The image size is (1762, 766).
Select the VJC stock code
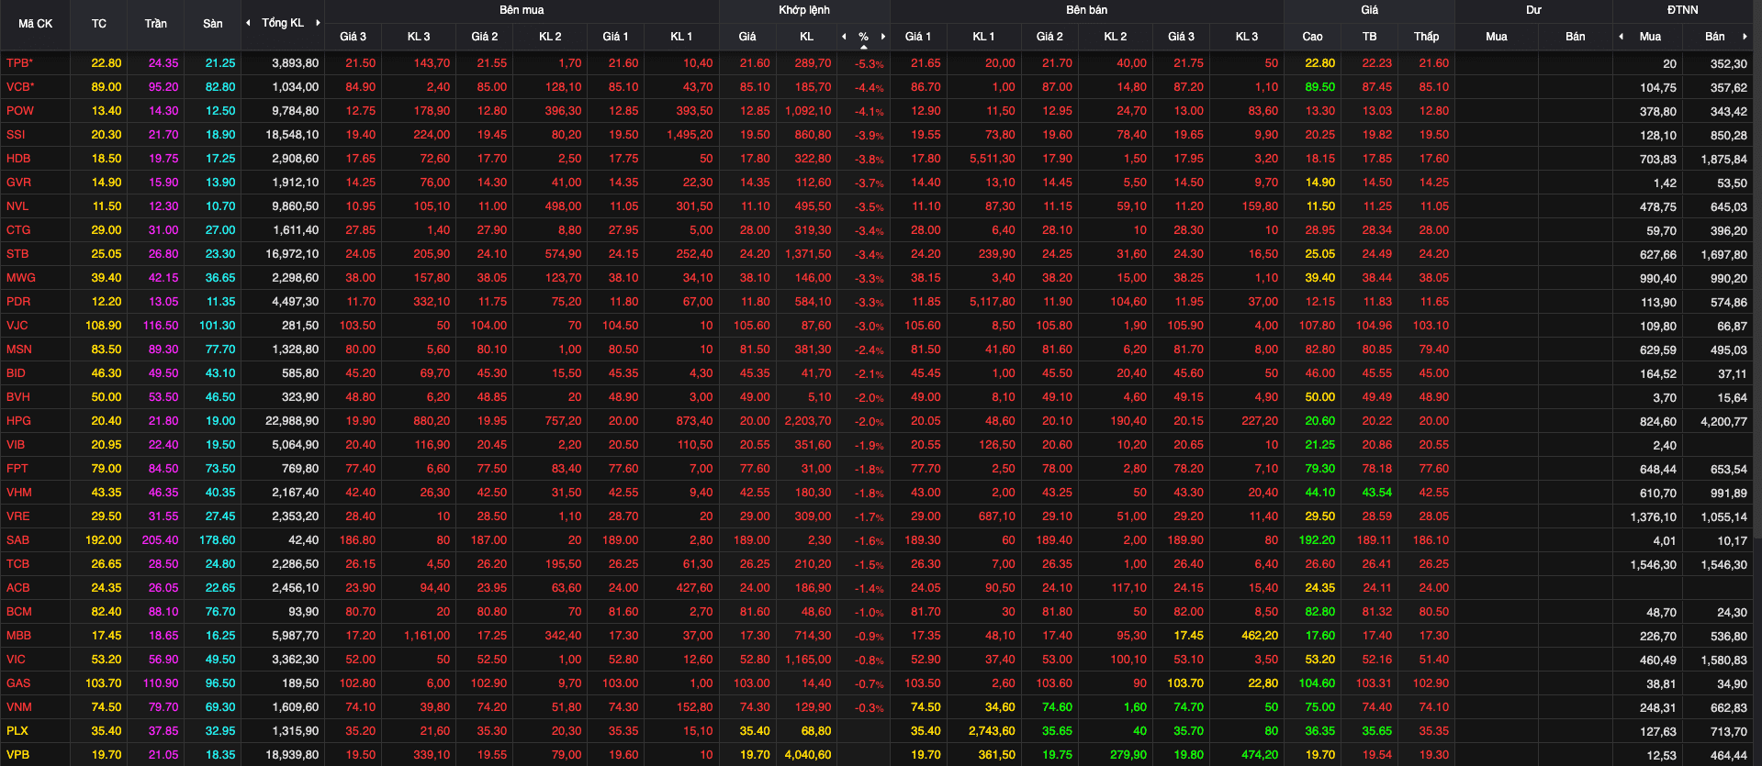point(17,326)
